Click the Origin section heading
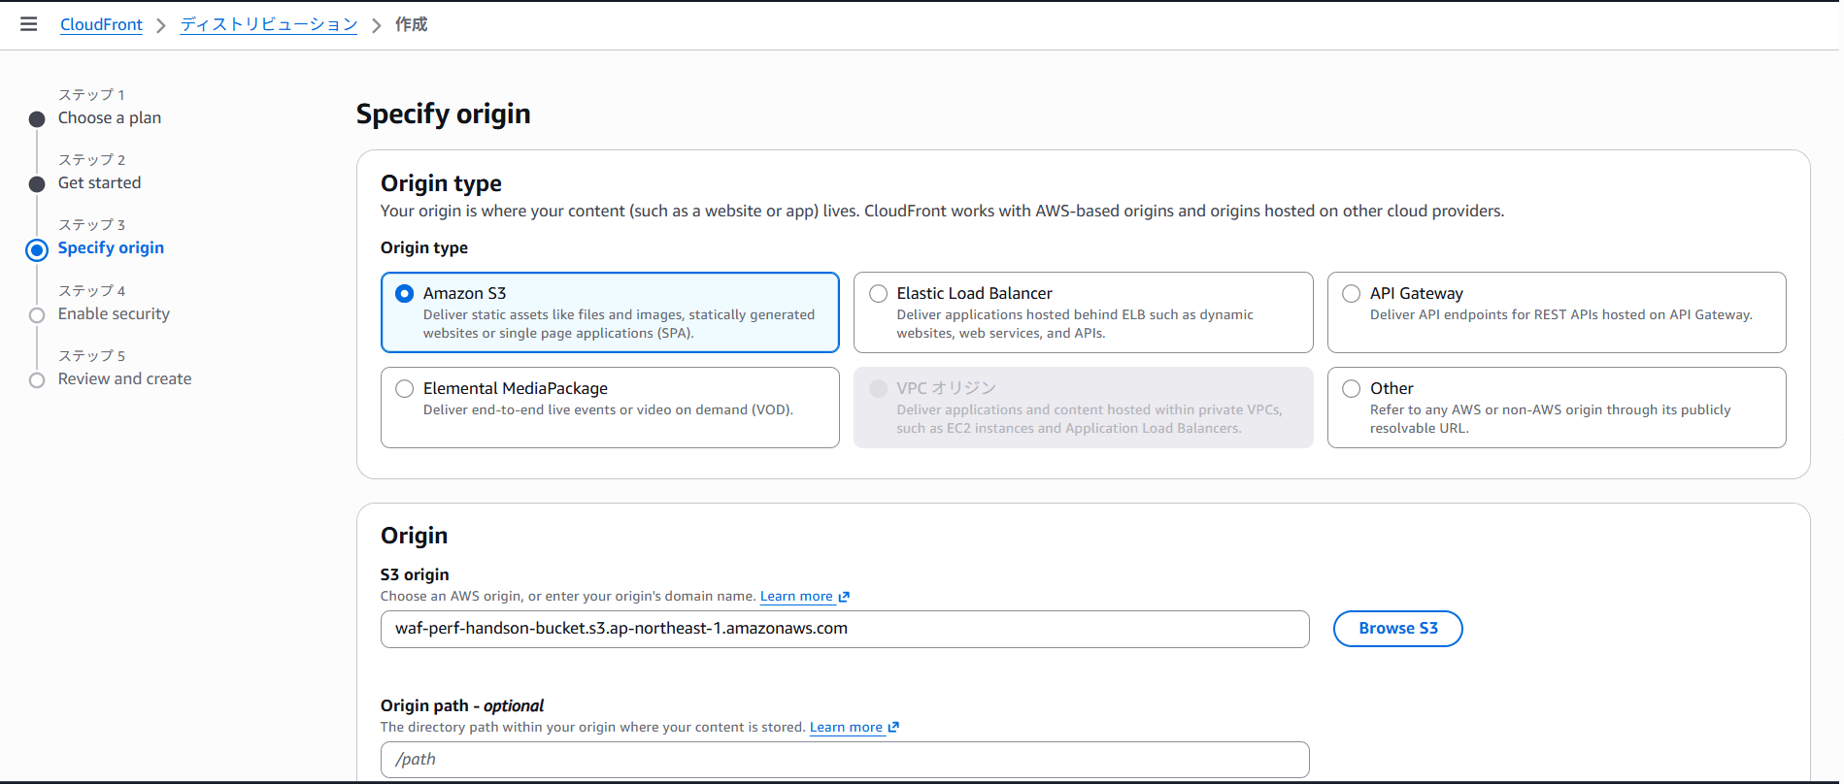 click(414, 536)
